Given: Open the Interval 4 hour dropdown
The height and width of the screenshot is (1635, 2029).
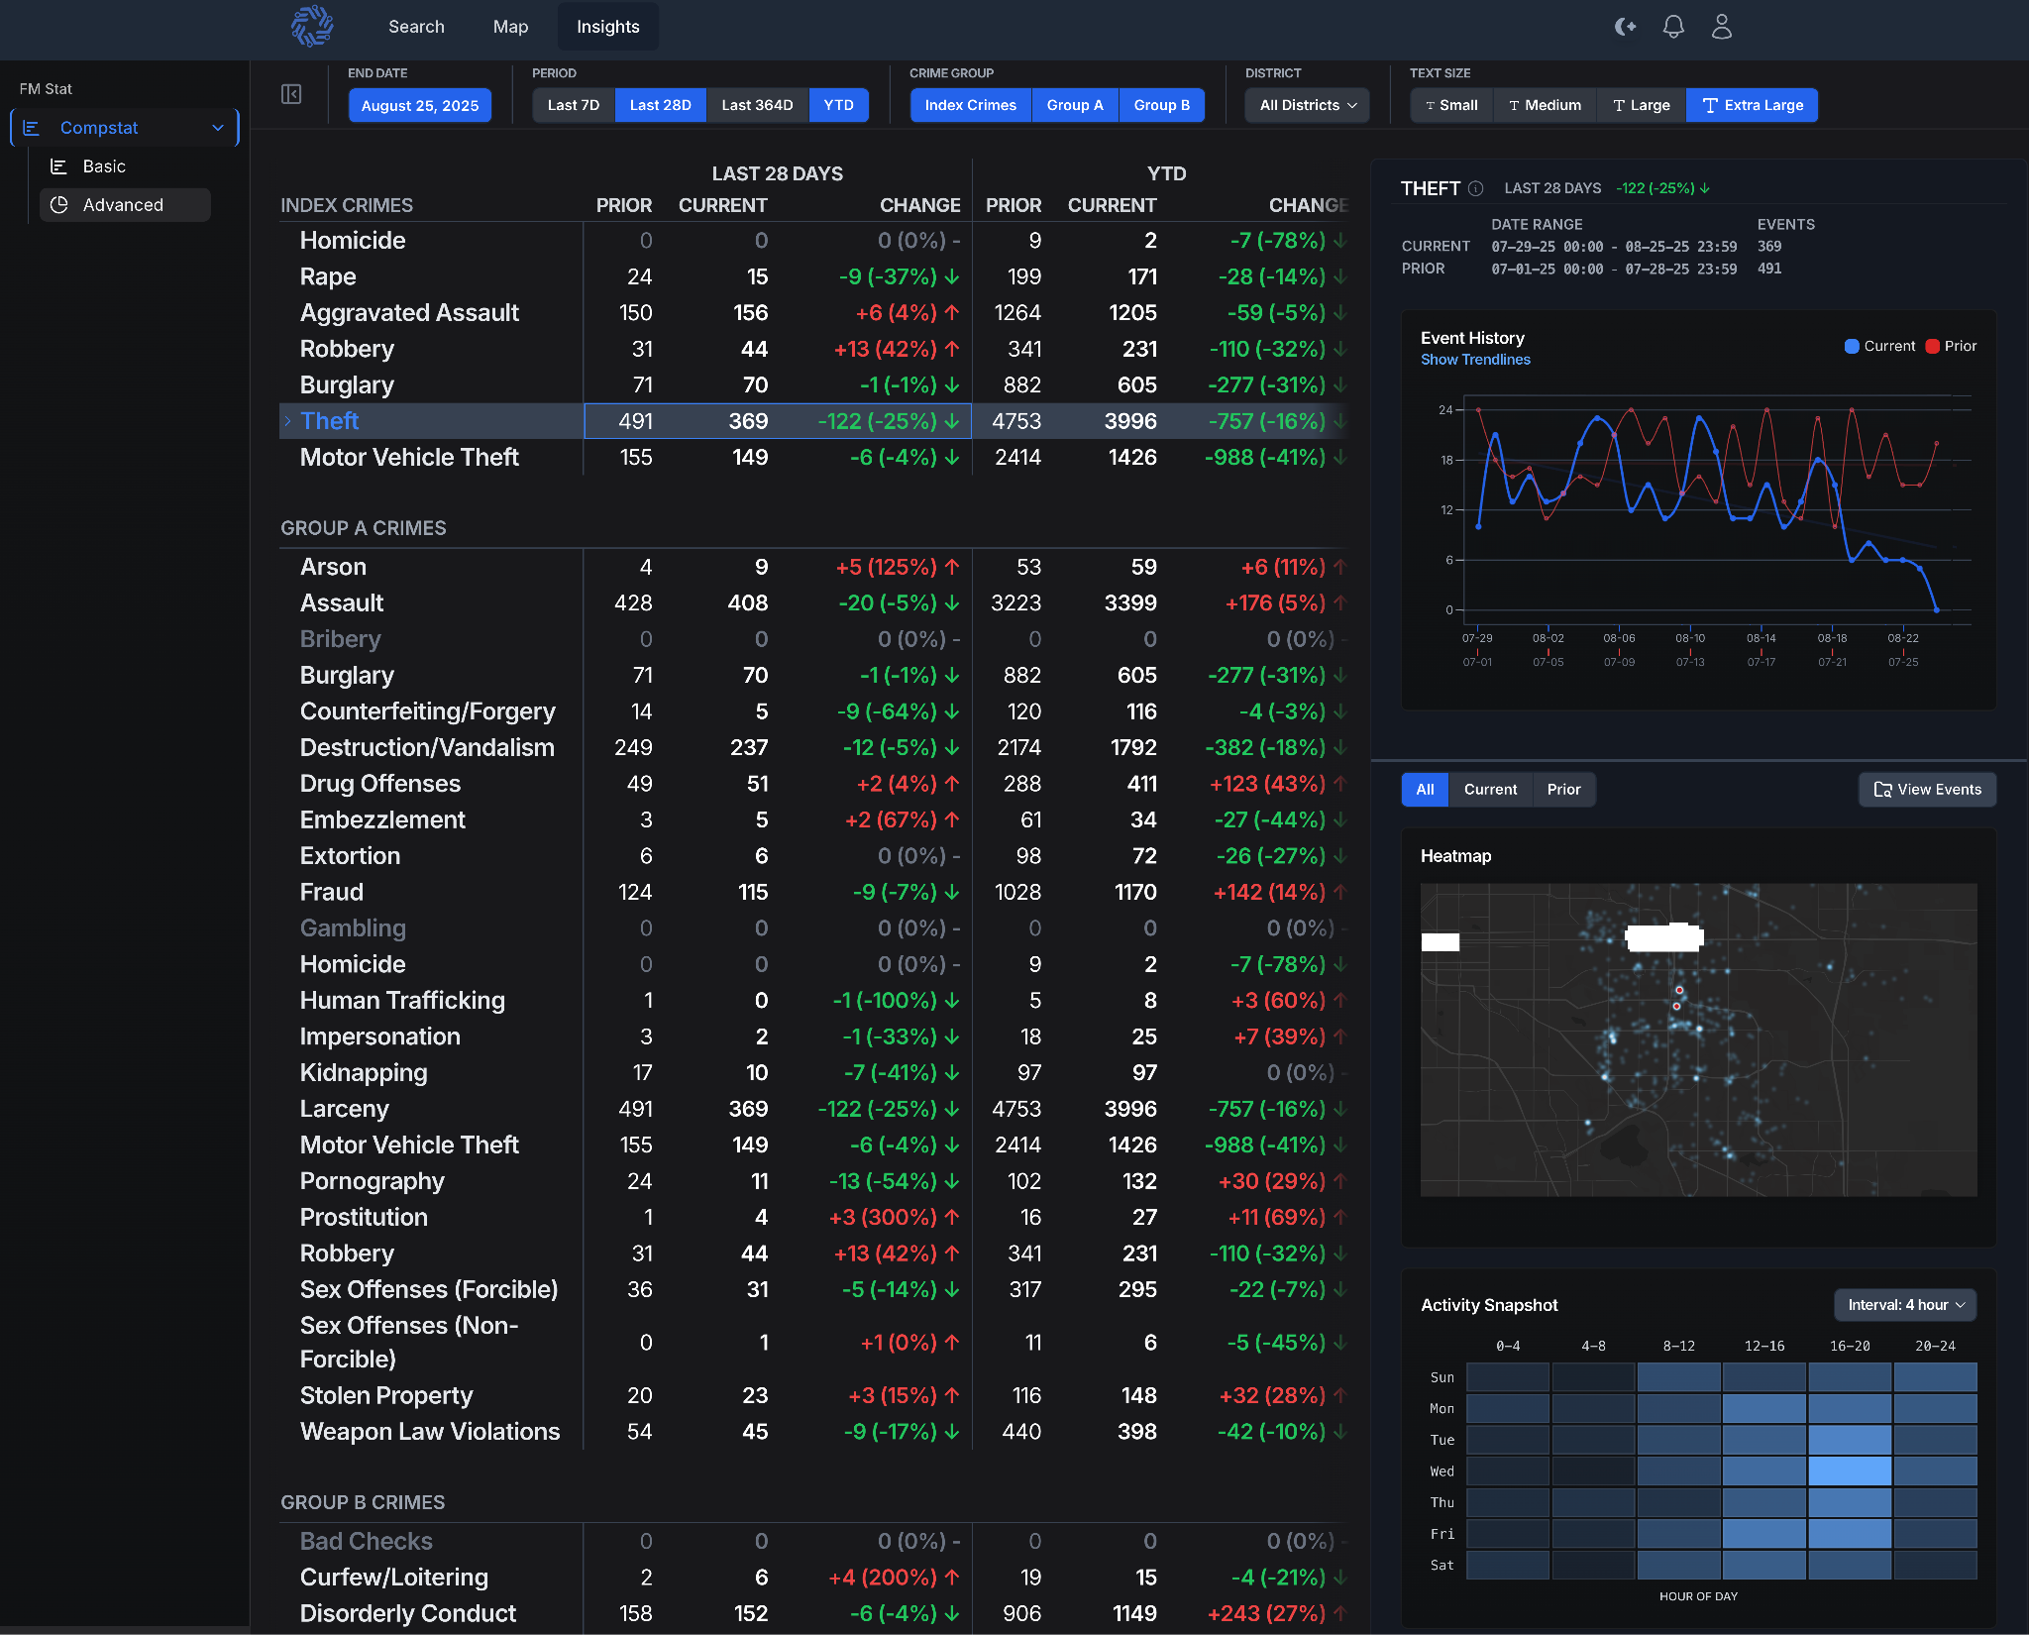Looking at the screenshot, I should click(1905, 1305).
